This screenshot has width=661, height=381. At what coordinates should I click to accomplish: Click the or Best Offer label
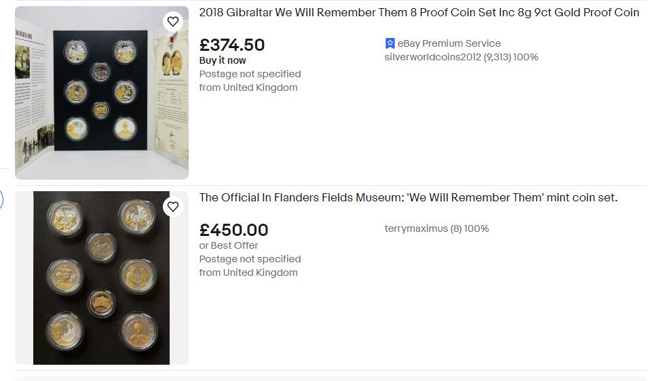coord(229,245)
